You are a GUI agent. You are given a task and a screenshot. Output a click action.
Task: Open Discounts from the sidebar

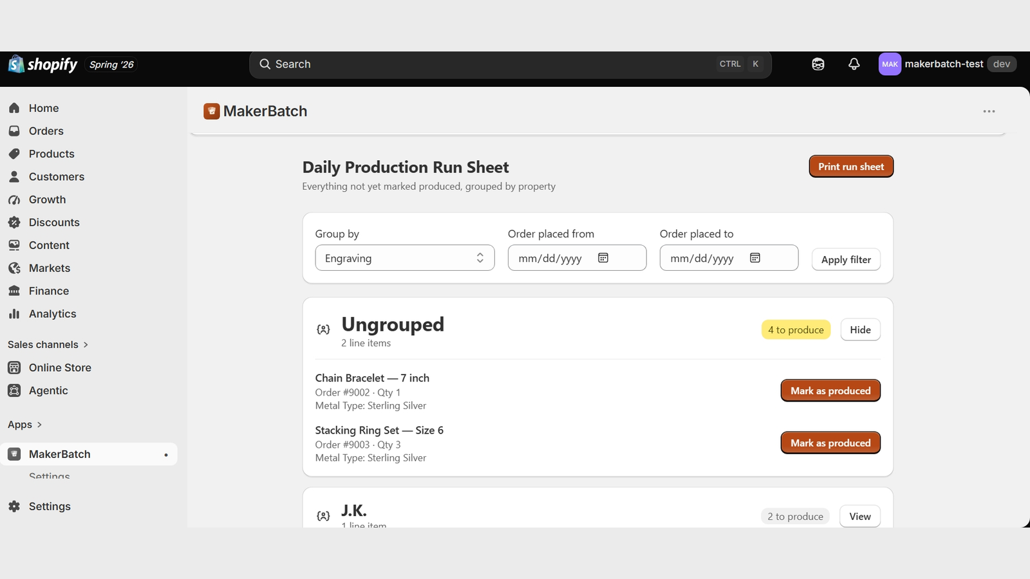[54, 223]
